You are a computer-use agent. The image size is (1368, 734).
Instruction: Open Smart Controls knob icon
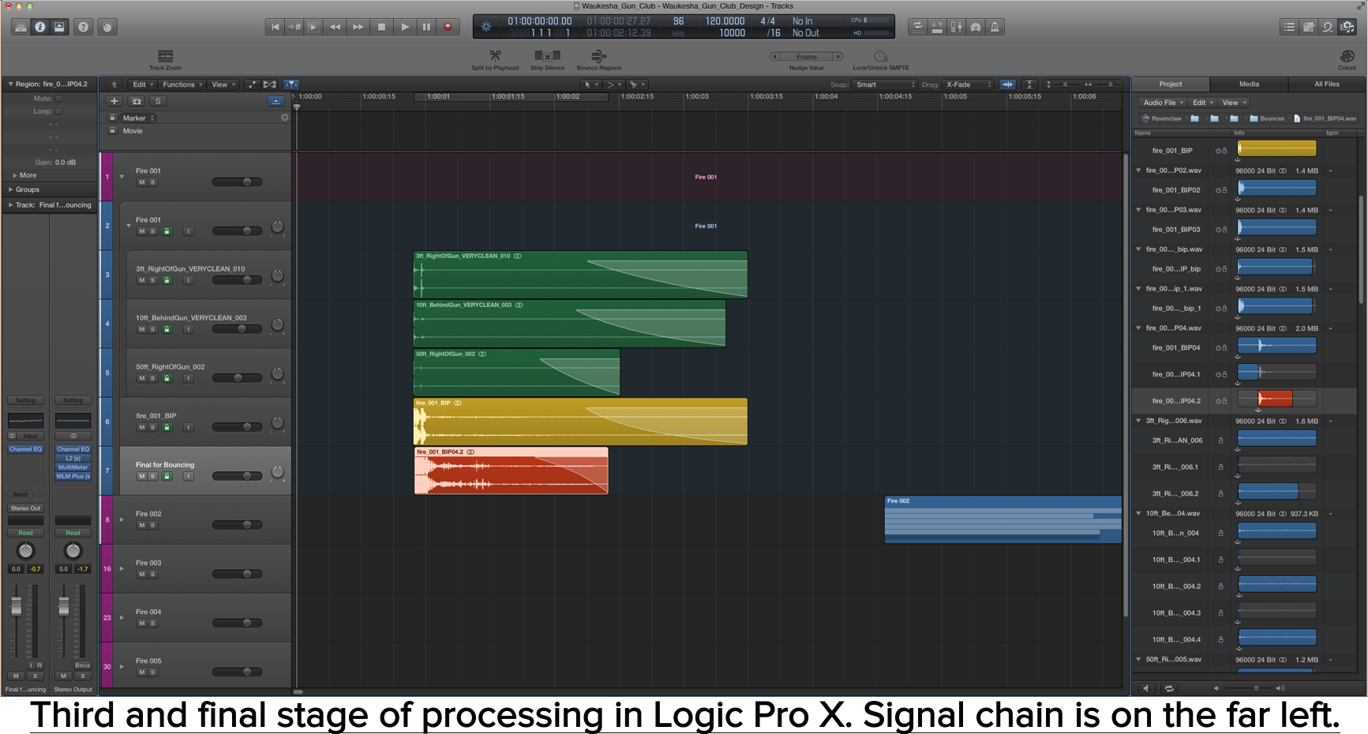[107, 27]
